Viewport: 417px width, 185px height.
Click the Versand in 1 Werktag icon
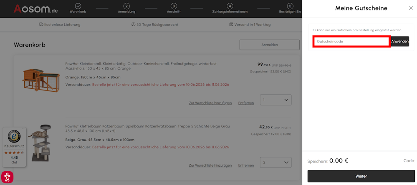click(231, 25)
